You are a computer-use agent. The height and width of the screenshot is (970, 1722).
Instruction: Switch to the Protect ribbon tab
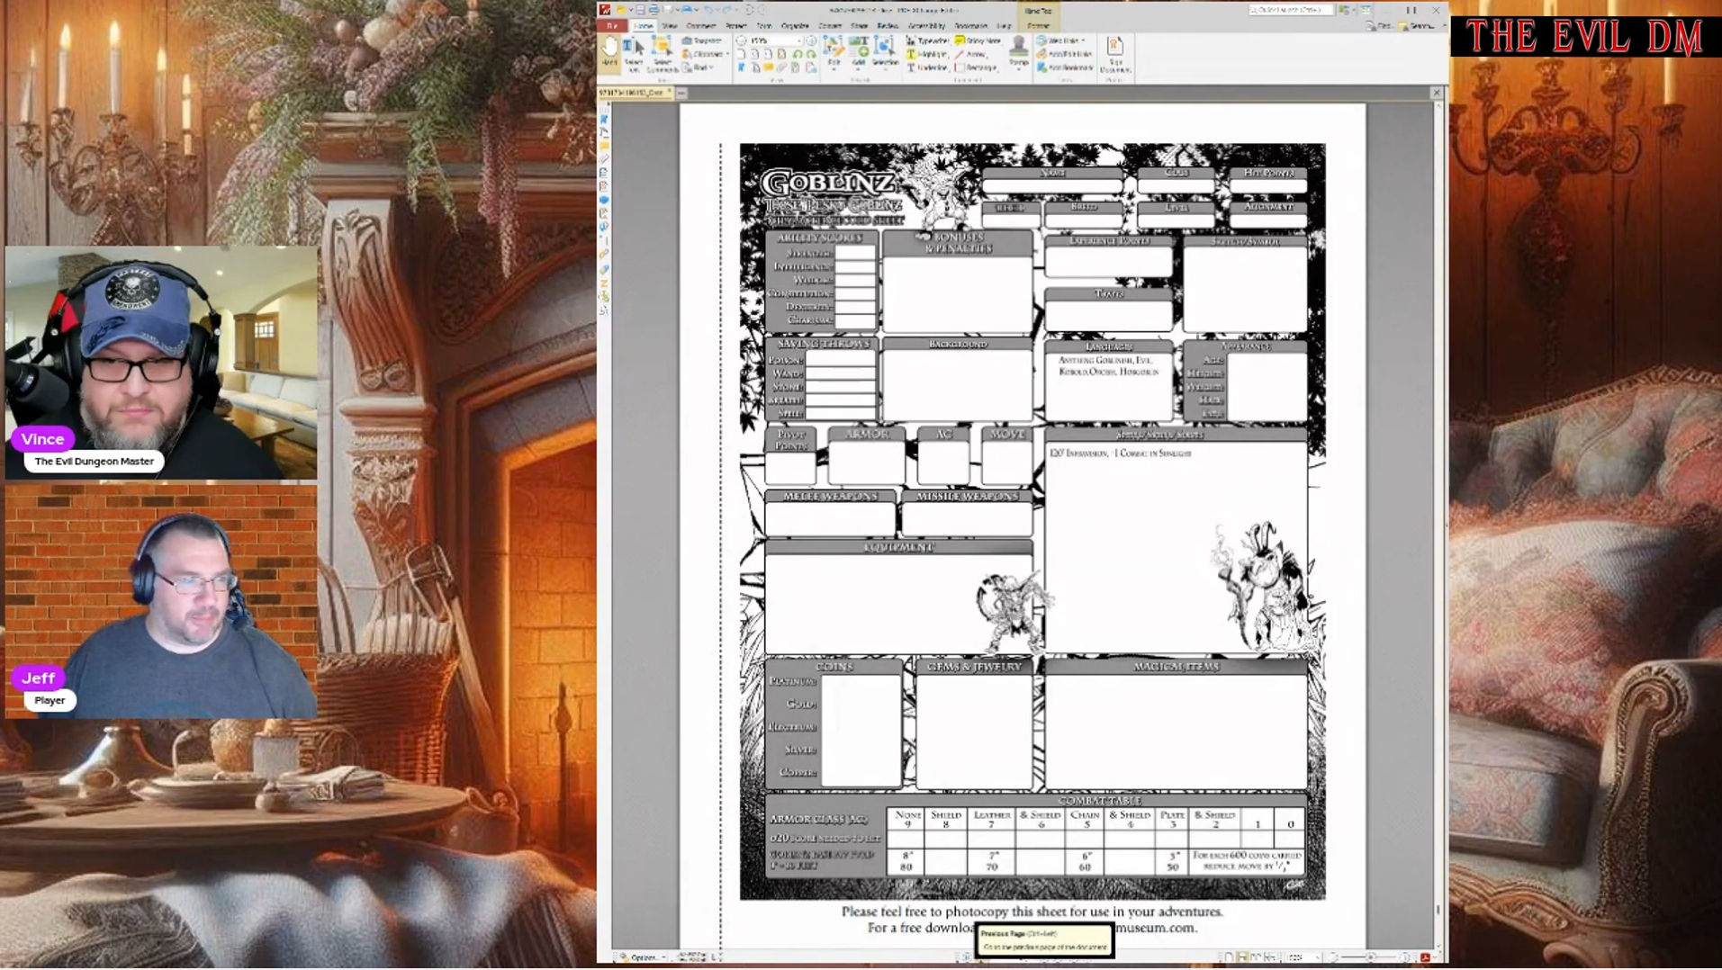[736, 26]
